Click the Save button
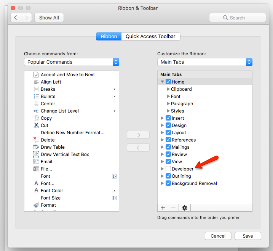The width and height of the screenshot is (273, 251). tap(247, 236)
